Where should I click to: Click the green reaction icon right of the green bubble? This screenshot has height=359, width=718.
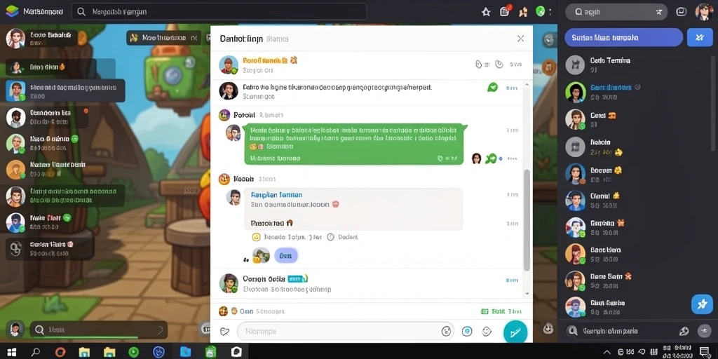click(491, 158)
